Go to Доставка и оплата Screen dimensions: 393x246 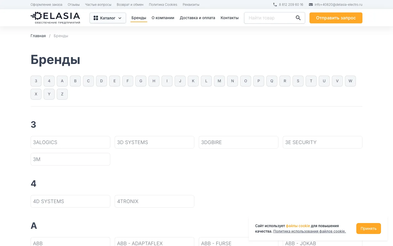[197, 18]
